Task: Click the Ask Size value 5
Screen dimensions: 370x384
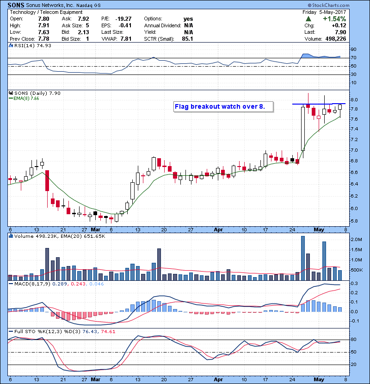Action: [x=87, y=25]
